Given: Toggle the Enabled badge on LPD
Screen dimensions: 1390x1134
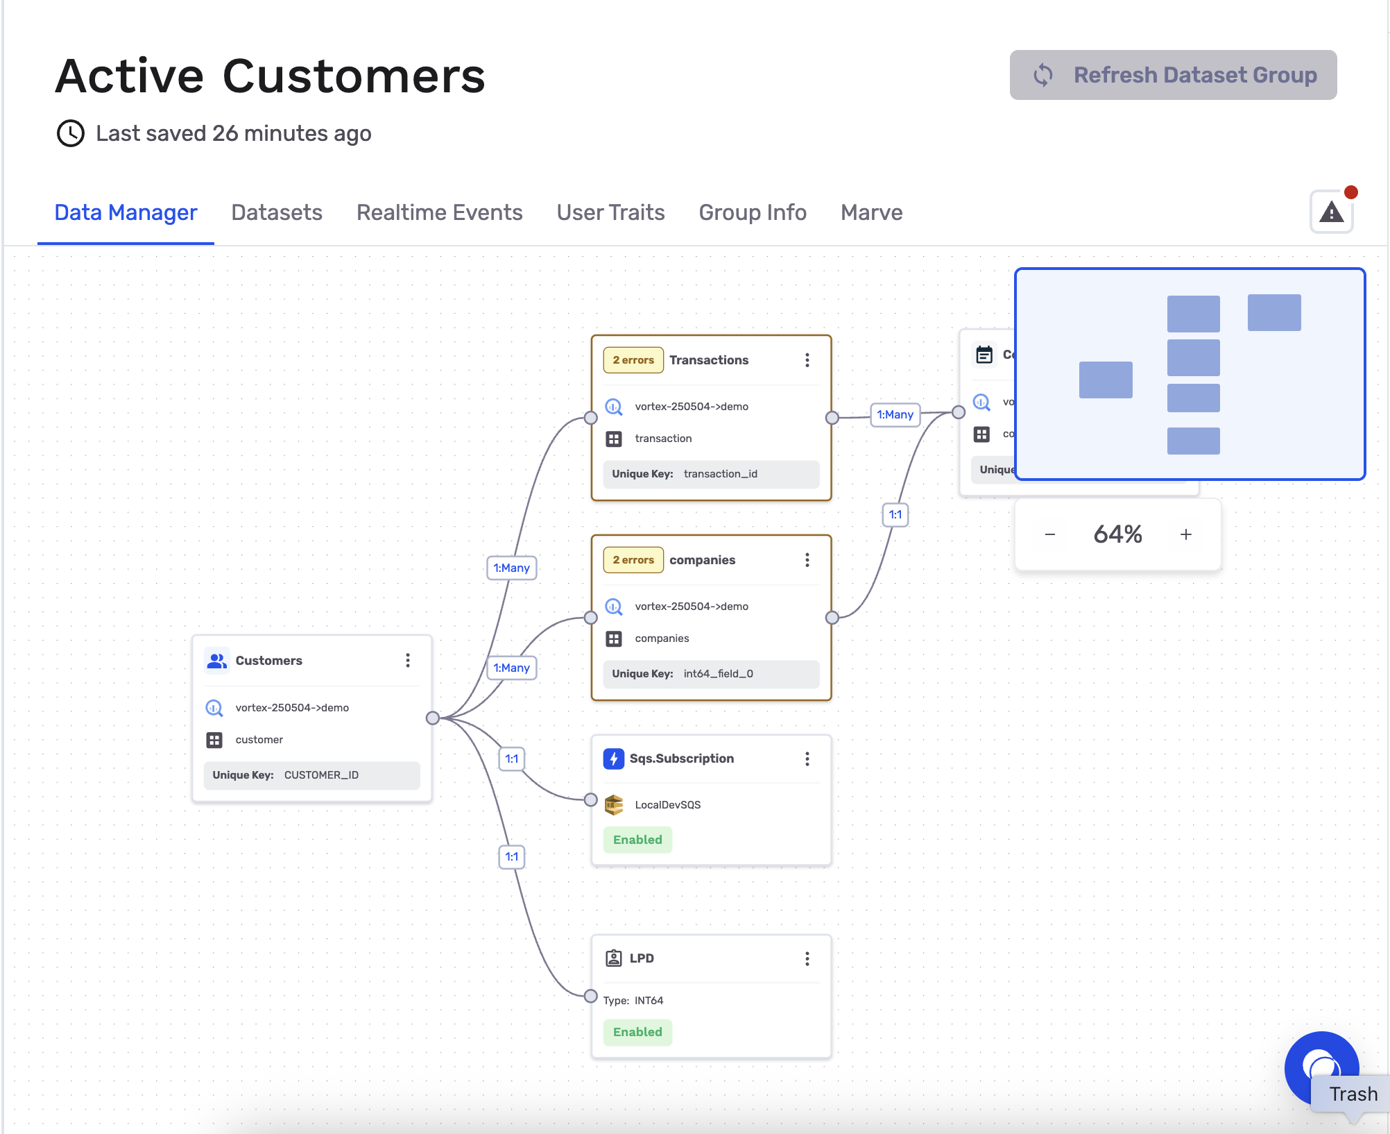Looking at the screenshot, I should (x=637, y=1032).
